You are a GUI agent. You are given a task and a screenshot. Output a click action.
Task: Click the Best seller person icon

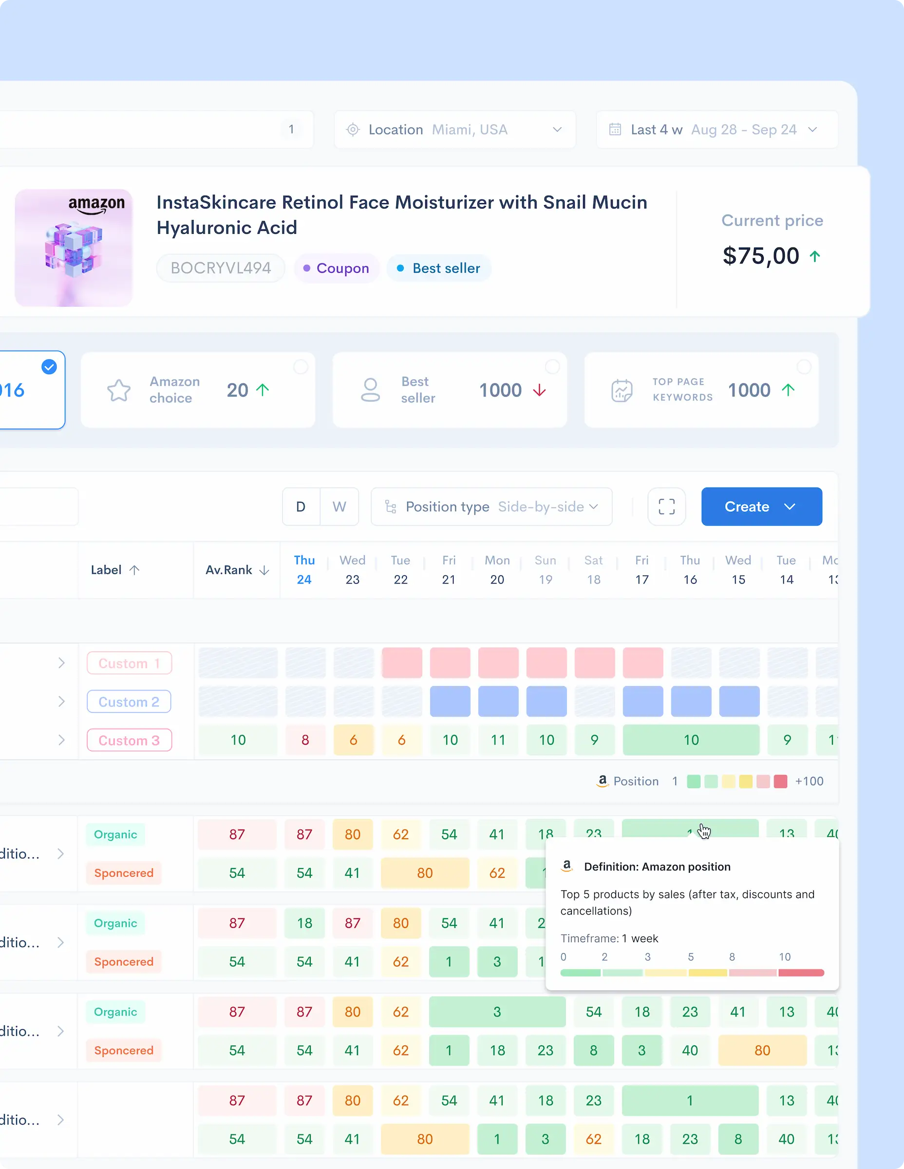click(x=370, y=390)
